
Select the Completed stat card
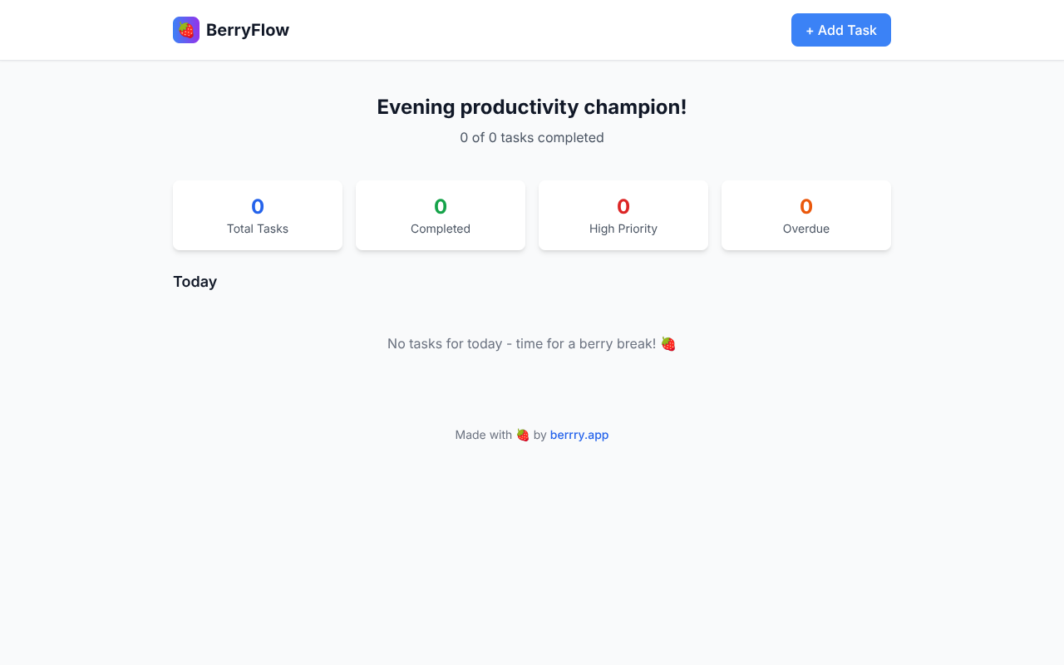pyautogui.click(x=440, y=215)
